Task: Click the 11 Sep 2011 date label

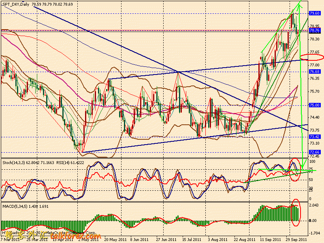Action: pyautogui.click(x=270, y=239)
